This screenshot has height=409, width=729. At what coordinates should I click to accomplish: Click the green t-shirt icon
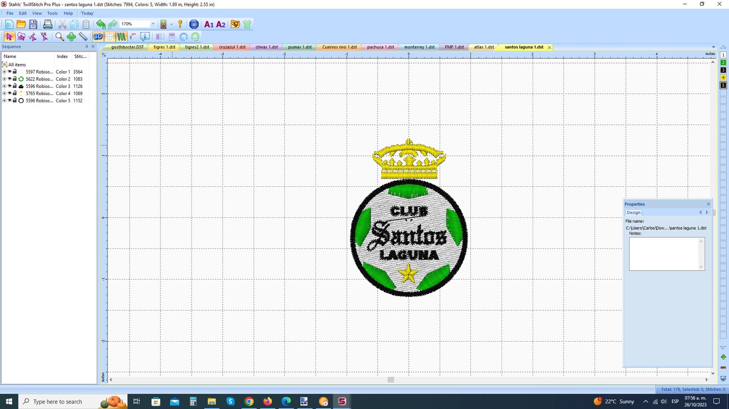[x=247, y=24]
